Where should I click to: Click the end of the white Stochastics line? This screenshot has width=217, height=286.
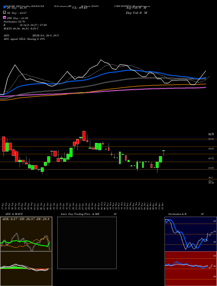[208, 233]
